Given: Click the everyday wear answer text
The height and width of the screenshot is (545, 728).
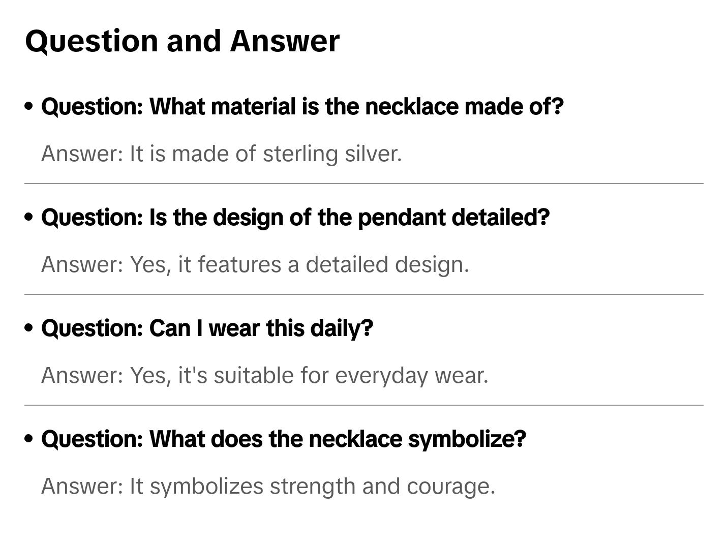Looking at the screenshot, I should (264, 375).
